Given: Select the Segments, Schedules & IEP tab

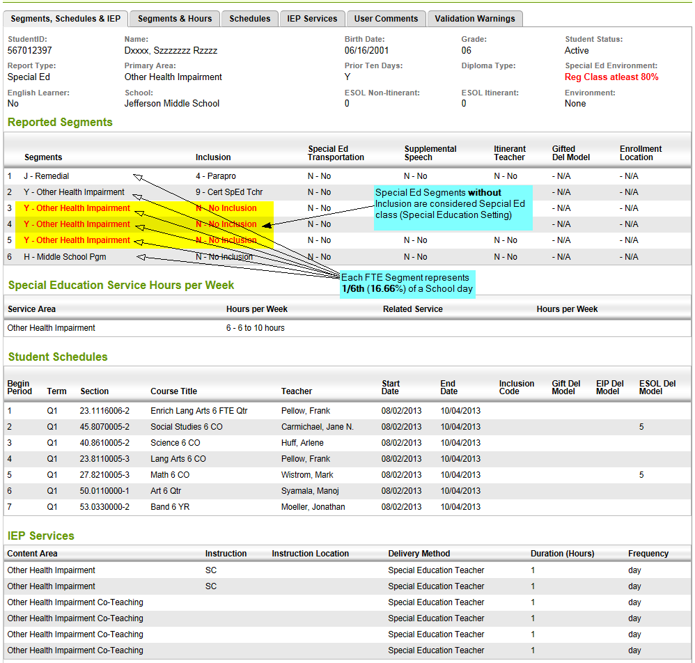Looking at the screenshot, I should pos(65,19).
